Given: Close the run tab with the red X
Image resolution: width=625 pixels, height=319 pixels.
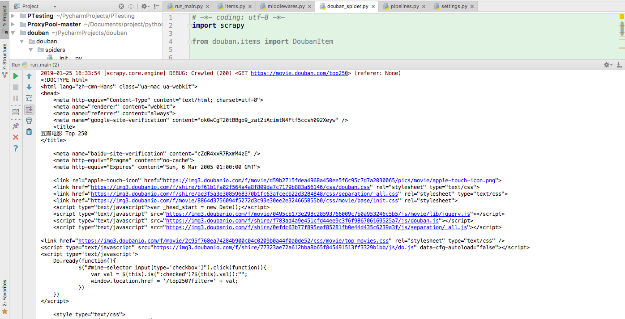Looking at the screenshot, I should [16, 137].
